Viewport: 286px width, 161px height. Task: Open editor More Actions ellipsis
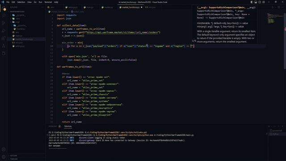(283, 7)
